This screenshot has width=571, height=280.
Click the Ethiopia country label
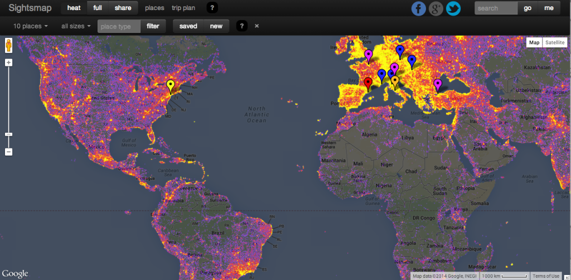coord(465,188)
